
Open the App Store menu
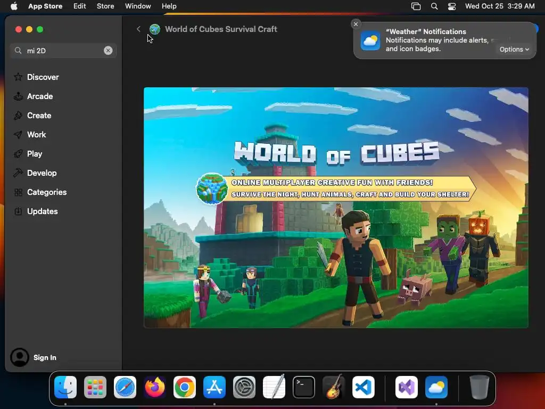[x=45, y=6]
